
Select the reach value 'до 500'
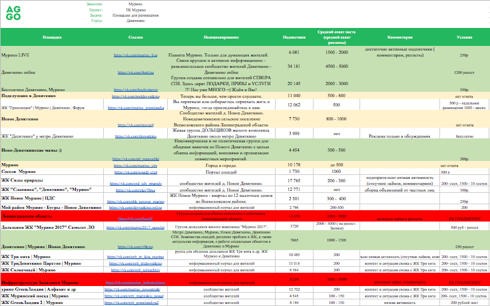coord(337,164)
